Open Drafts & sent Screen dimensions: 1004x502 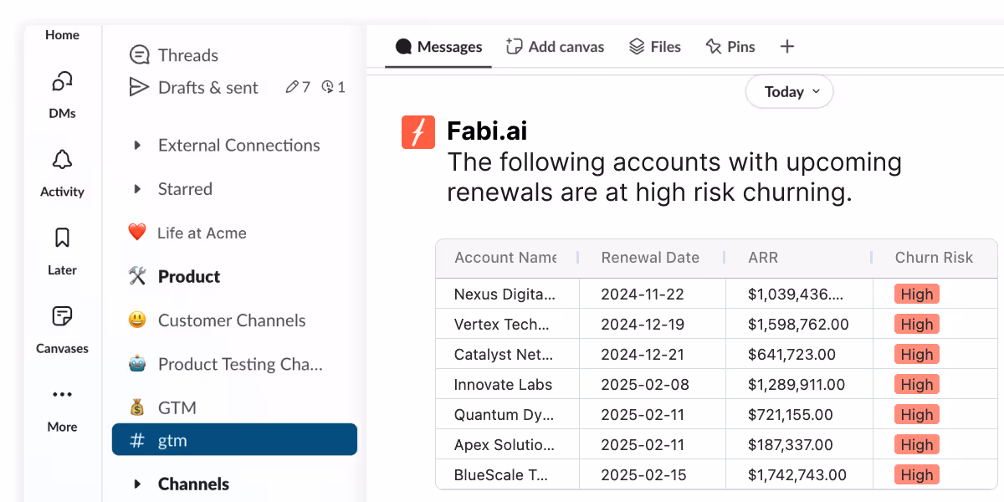pyautogui.click(x=207, y=88)
